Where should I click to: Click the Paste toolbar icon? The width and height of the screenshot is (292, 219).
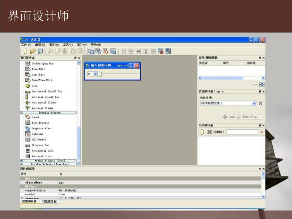[65, 51]
